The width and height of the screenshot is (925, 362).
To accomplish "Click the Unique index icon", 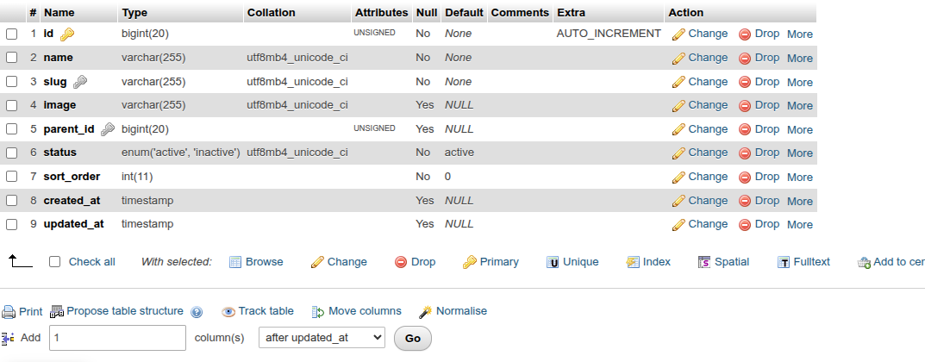I will [x=553, y=262].
